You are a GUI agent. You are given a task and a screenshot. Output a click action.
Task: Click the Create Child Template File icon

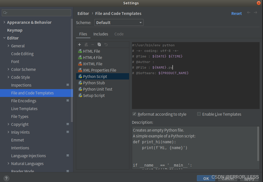coord(86,45)
